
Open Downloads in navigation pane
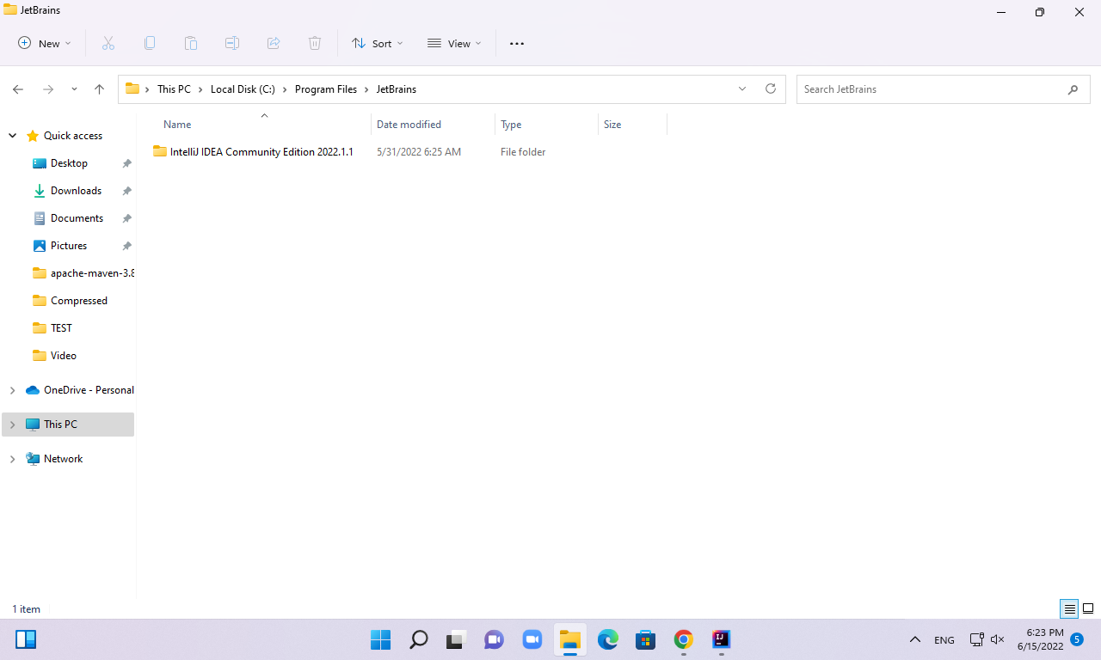[x=76, y=191]
